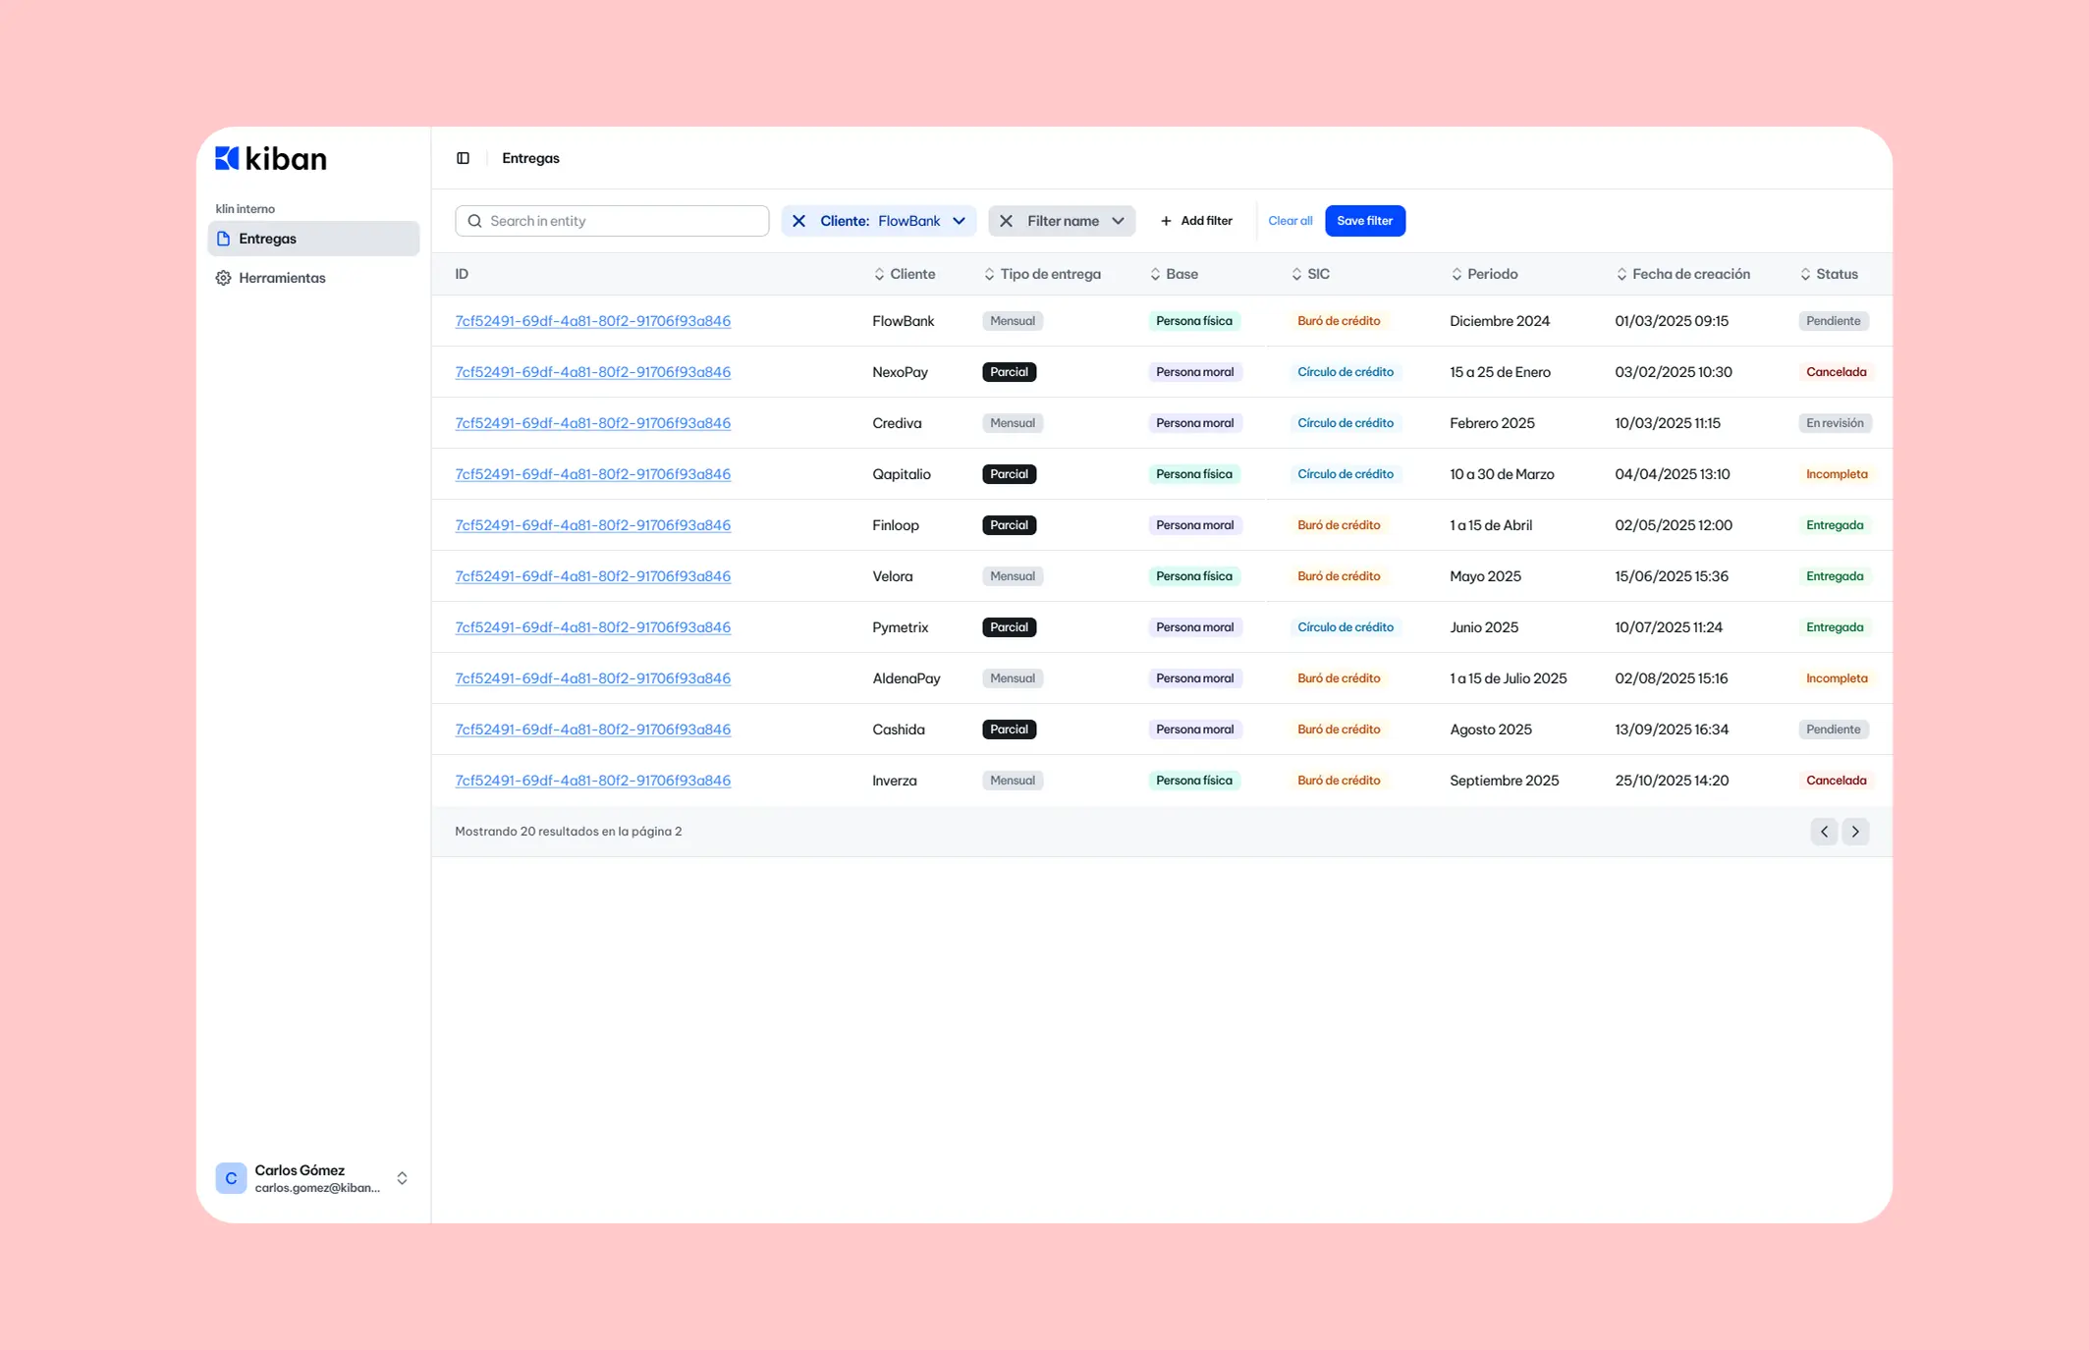This screenshot has width=2089, height=1350.
Task: Go to previous results page arrow
Action: click(x=1824, y=832)
